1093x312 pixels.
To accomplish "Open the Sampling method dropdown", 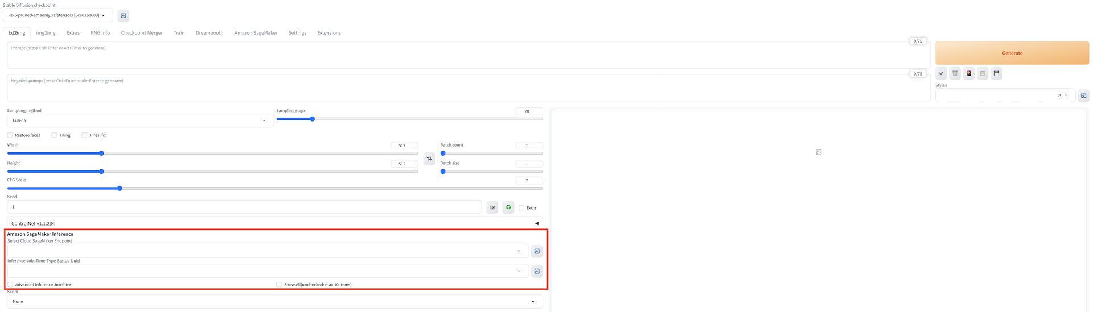I will pos(139,120).
